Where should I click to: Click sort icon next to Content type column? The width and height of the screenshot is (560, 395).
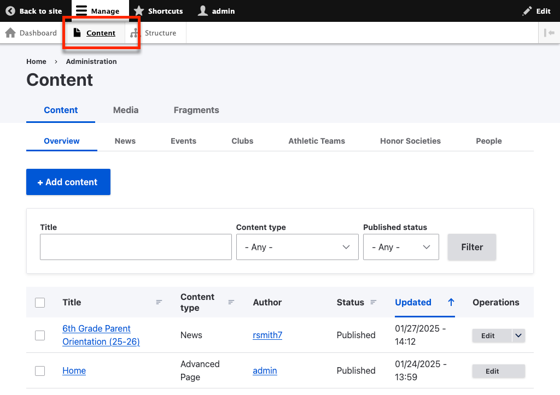(x=231, y=302)
